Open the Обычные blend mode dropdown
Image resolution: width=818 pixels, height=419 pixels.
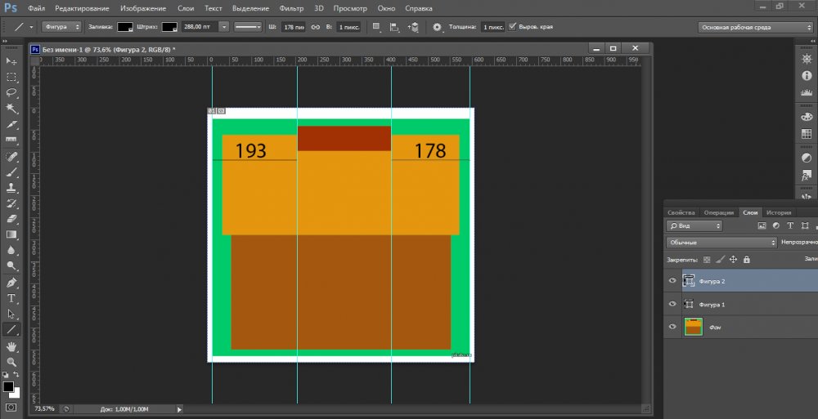pyautogui.click(x=721, y=243)
